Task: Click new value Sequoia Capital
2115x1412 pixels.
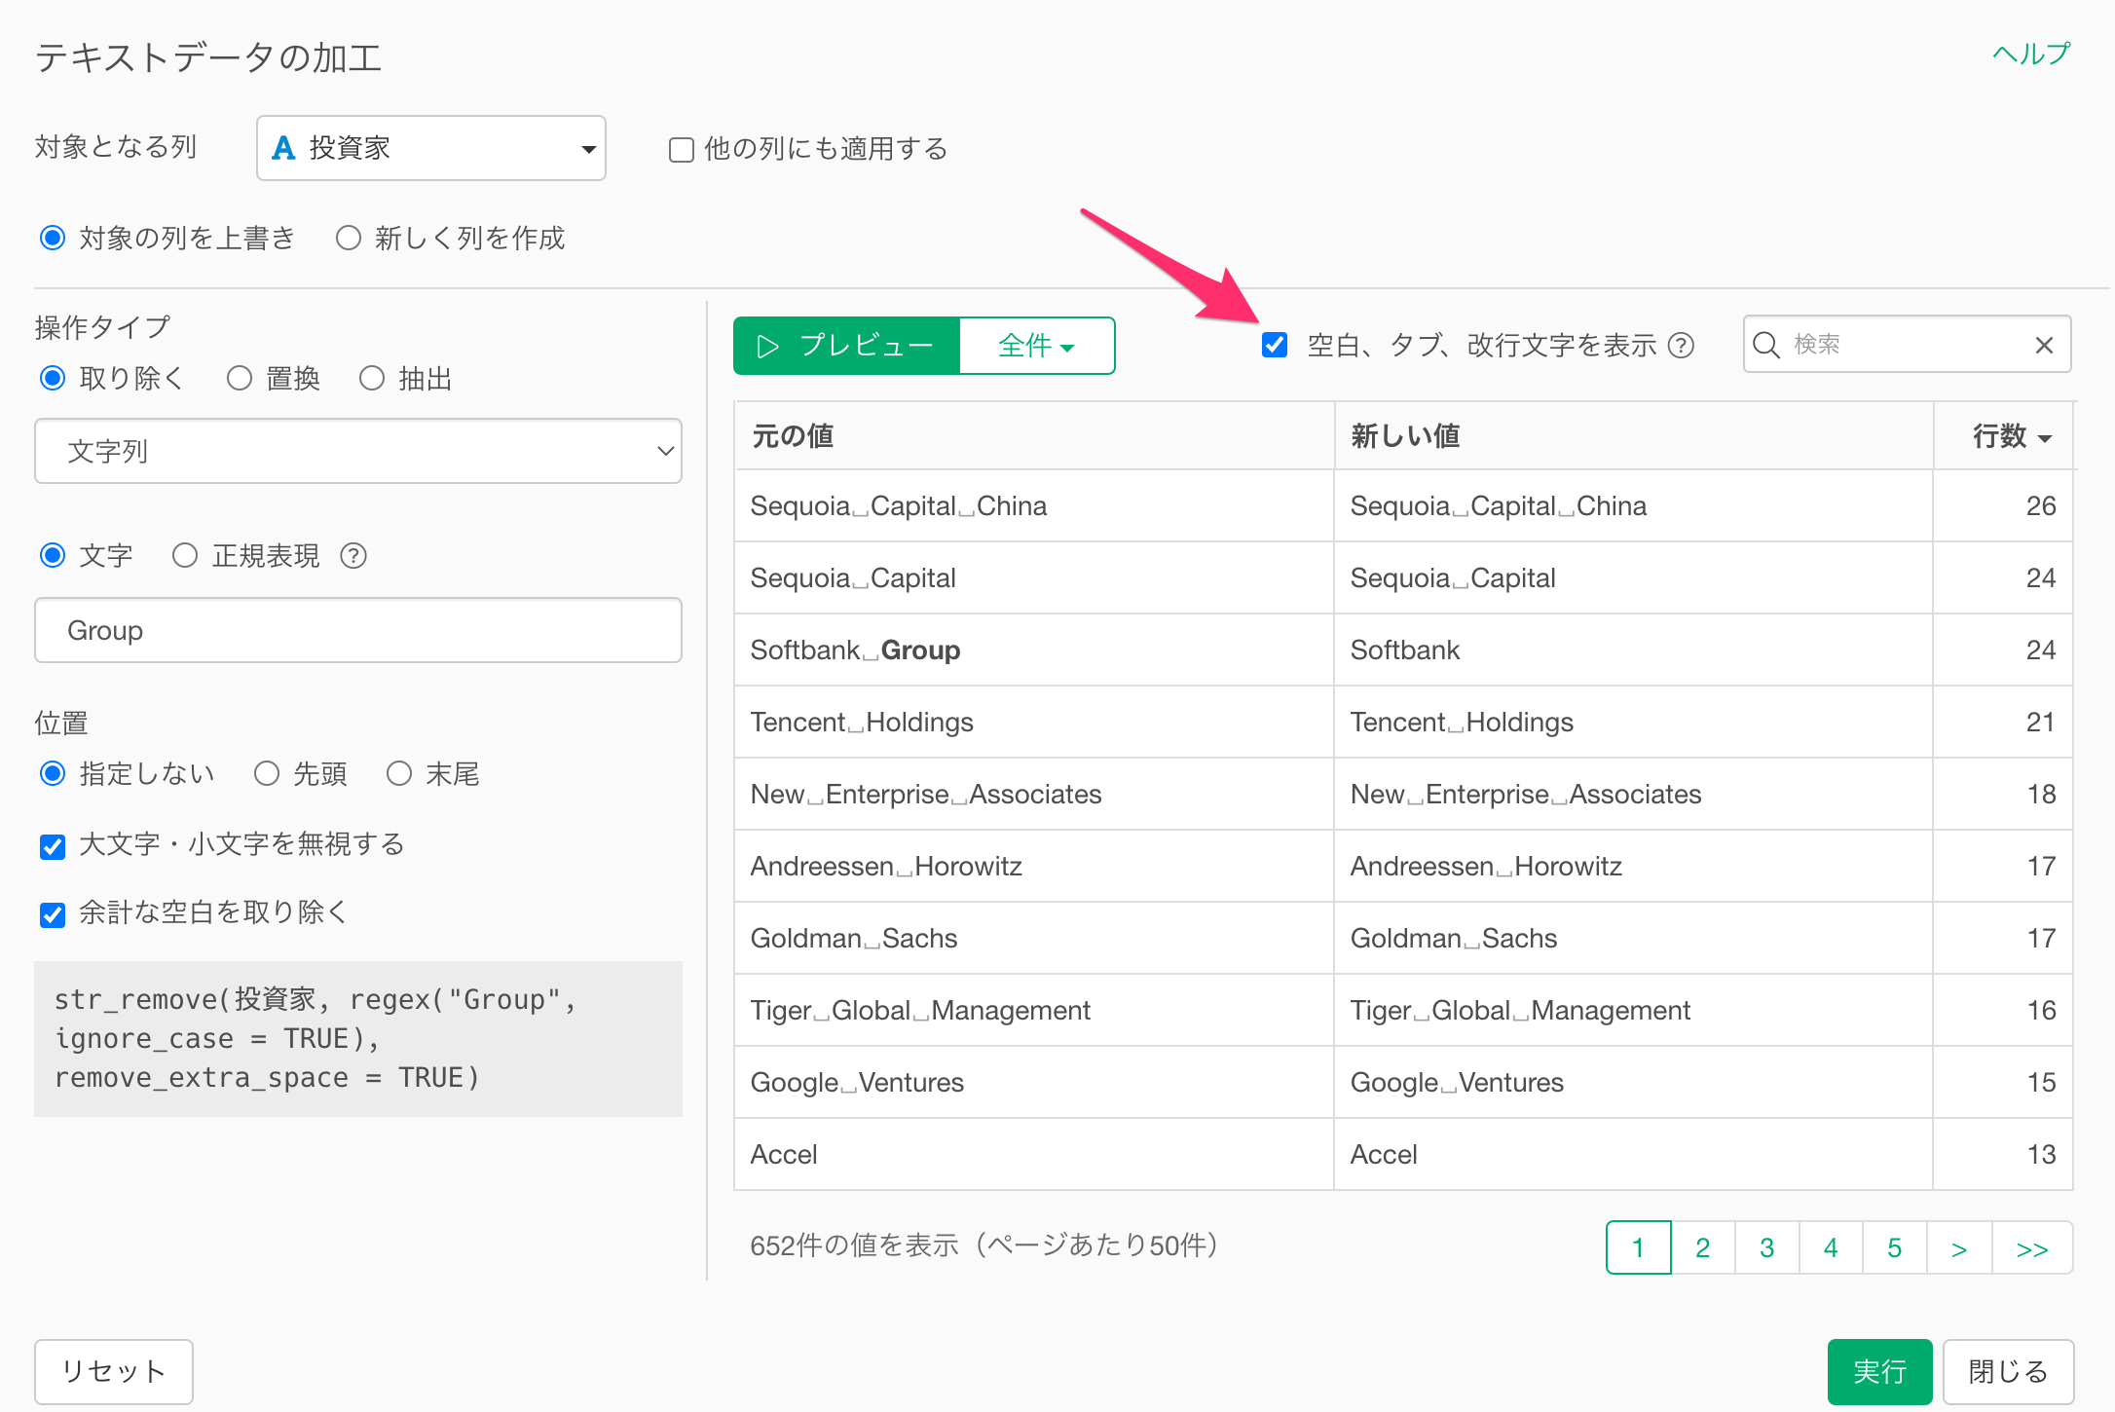Action: point(1453,578)
